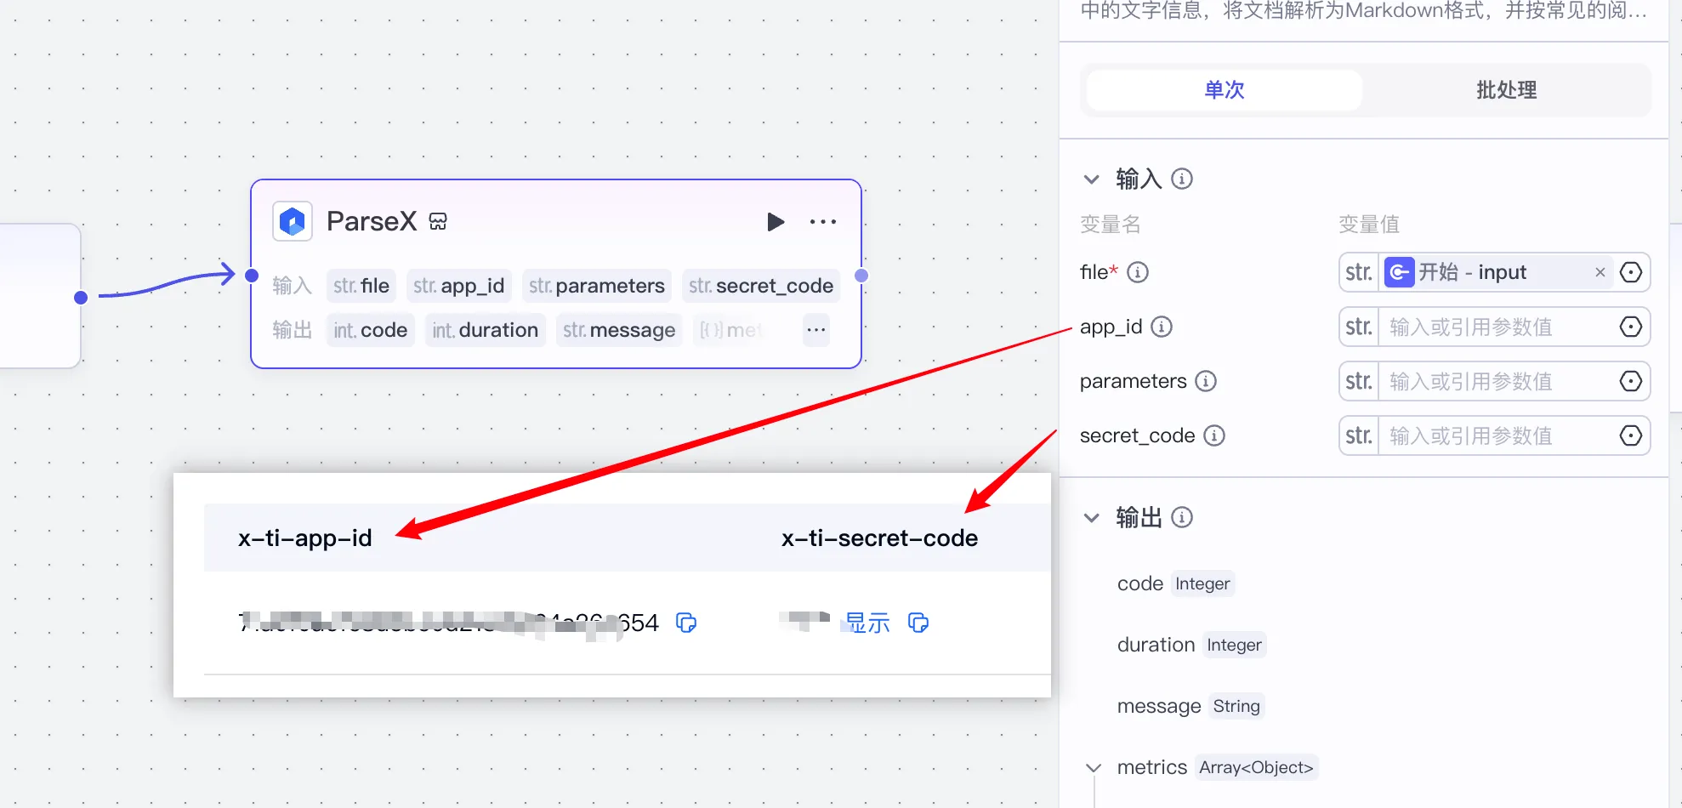Expand the metrics Array<Object> output
Viewport: 1682px width, 808px height.
click(1094, 768)
